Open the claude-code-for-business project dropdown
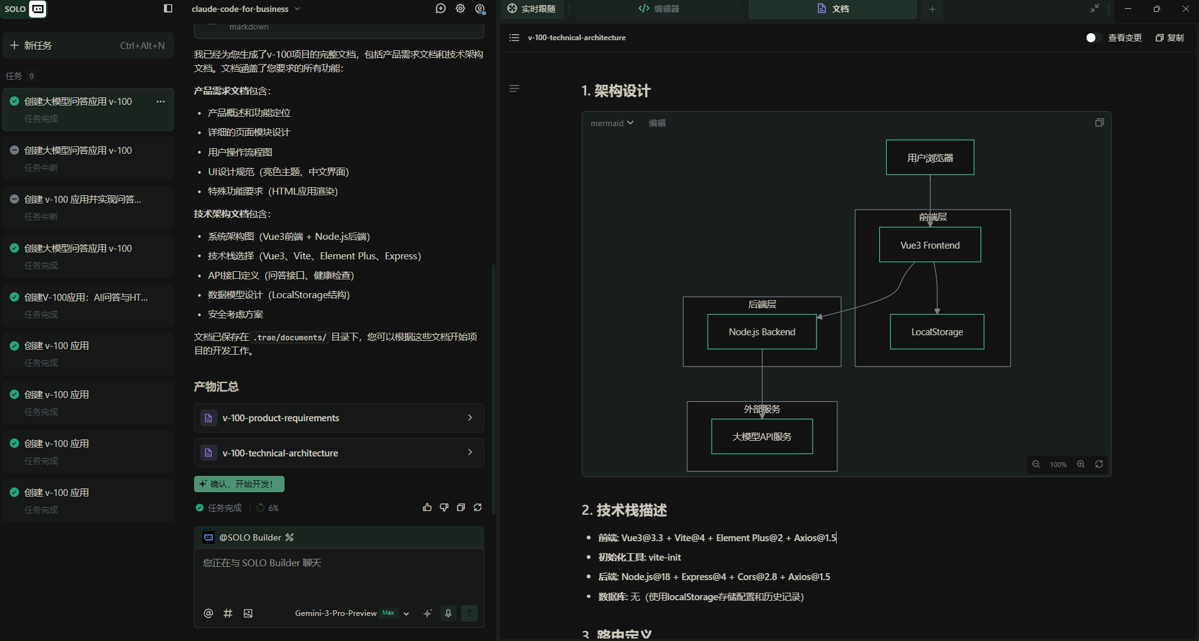The width and height of the screenshot is (1199, 641). tap(246, 9)
